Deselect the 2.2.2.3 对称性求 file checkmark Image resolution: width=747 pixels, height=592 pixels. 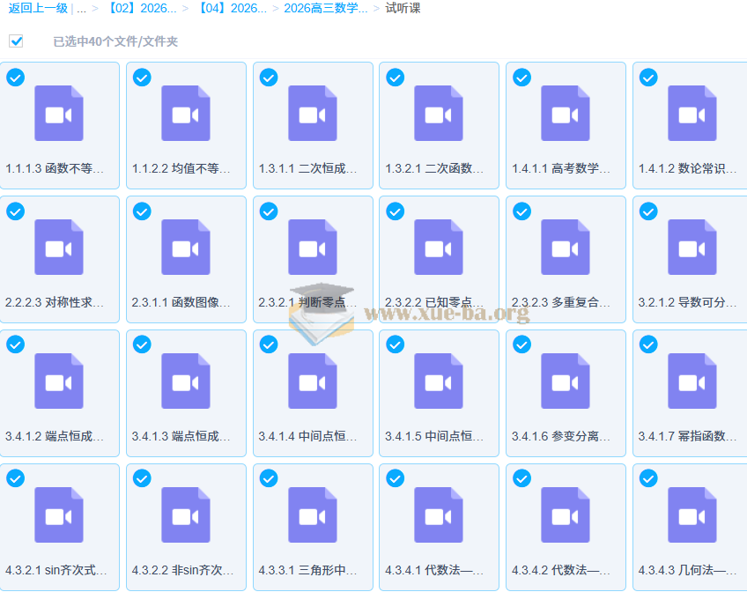(15, 211)
